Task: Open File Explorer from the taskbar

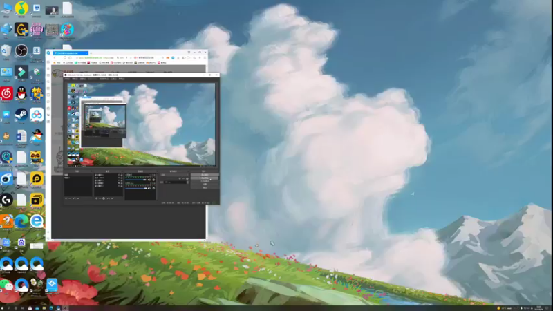Action: coord(44,308)
